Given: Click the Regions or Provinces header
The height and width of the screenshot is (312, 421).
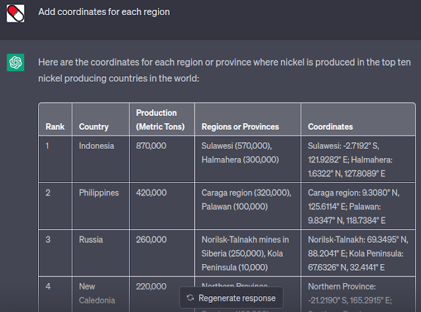Looking at the screenshot, I should point(240,126).
